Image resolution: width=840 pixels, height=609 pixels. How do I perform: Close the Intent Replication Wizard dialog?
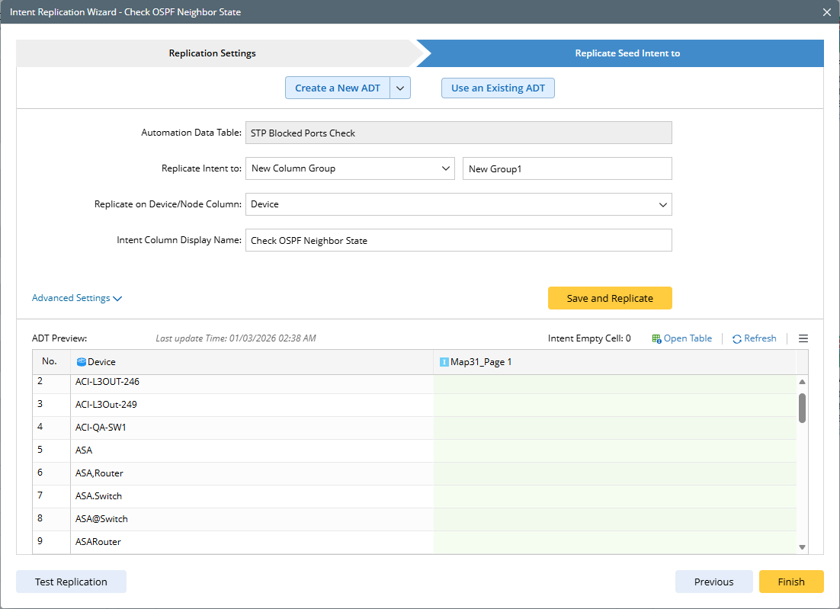coord(827,12)
